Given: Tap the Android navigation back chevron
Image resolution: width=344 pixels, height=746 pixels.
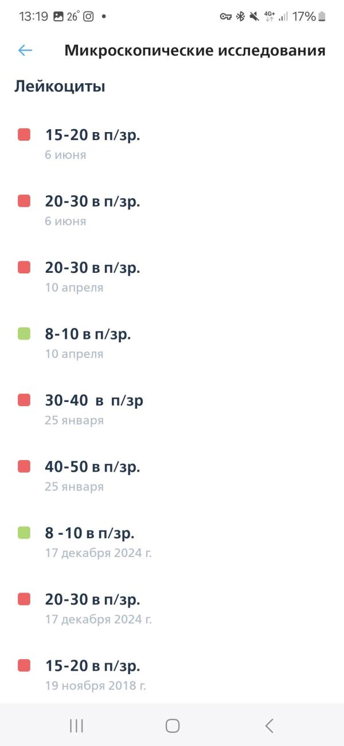Looking at the screenshot, I should click(269, 725).
